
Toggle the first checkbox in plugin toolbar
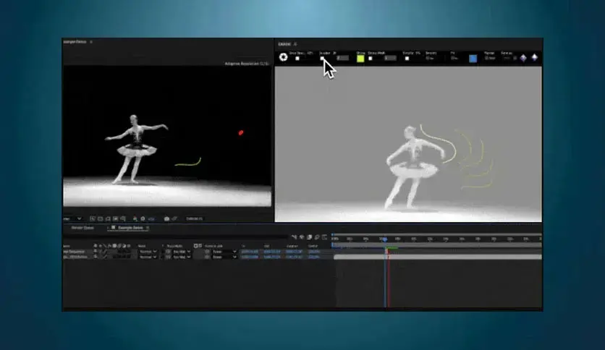(x=297, y=59)
